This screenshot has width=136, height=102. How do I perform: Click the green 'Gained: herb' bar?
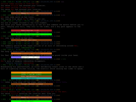click(x=31, y=101)
